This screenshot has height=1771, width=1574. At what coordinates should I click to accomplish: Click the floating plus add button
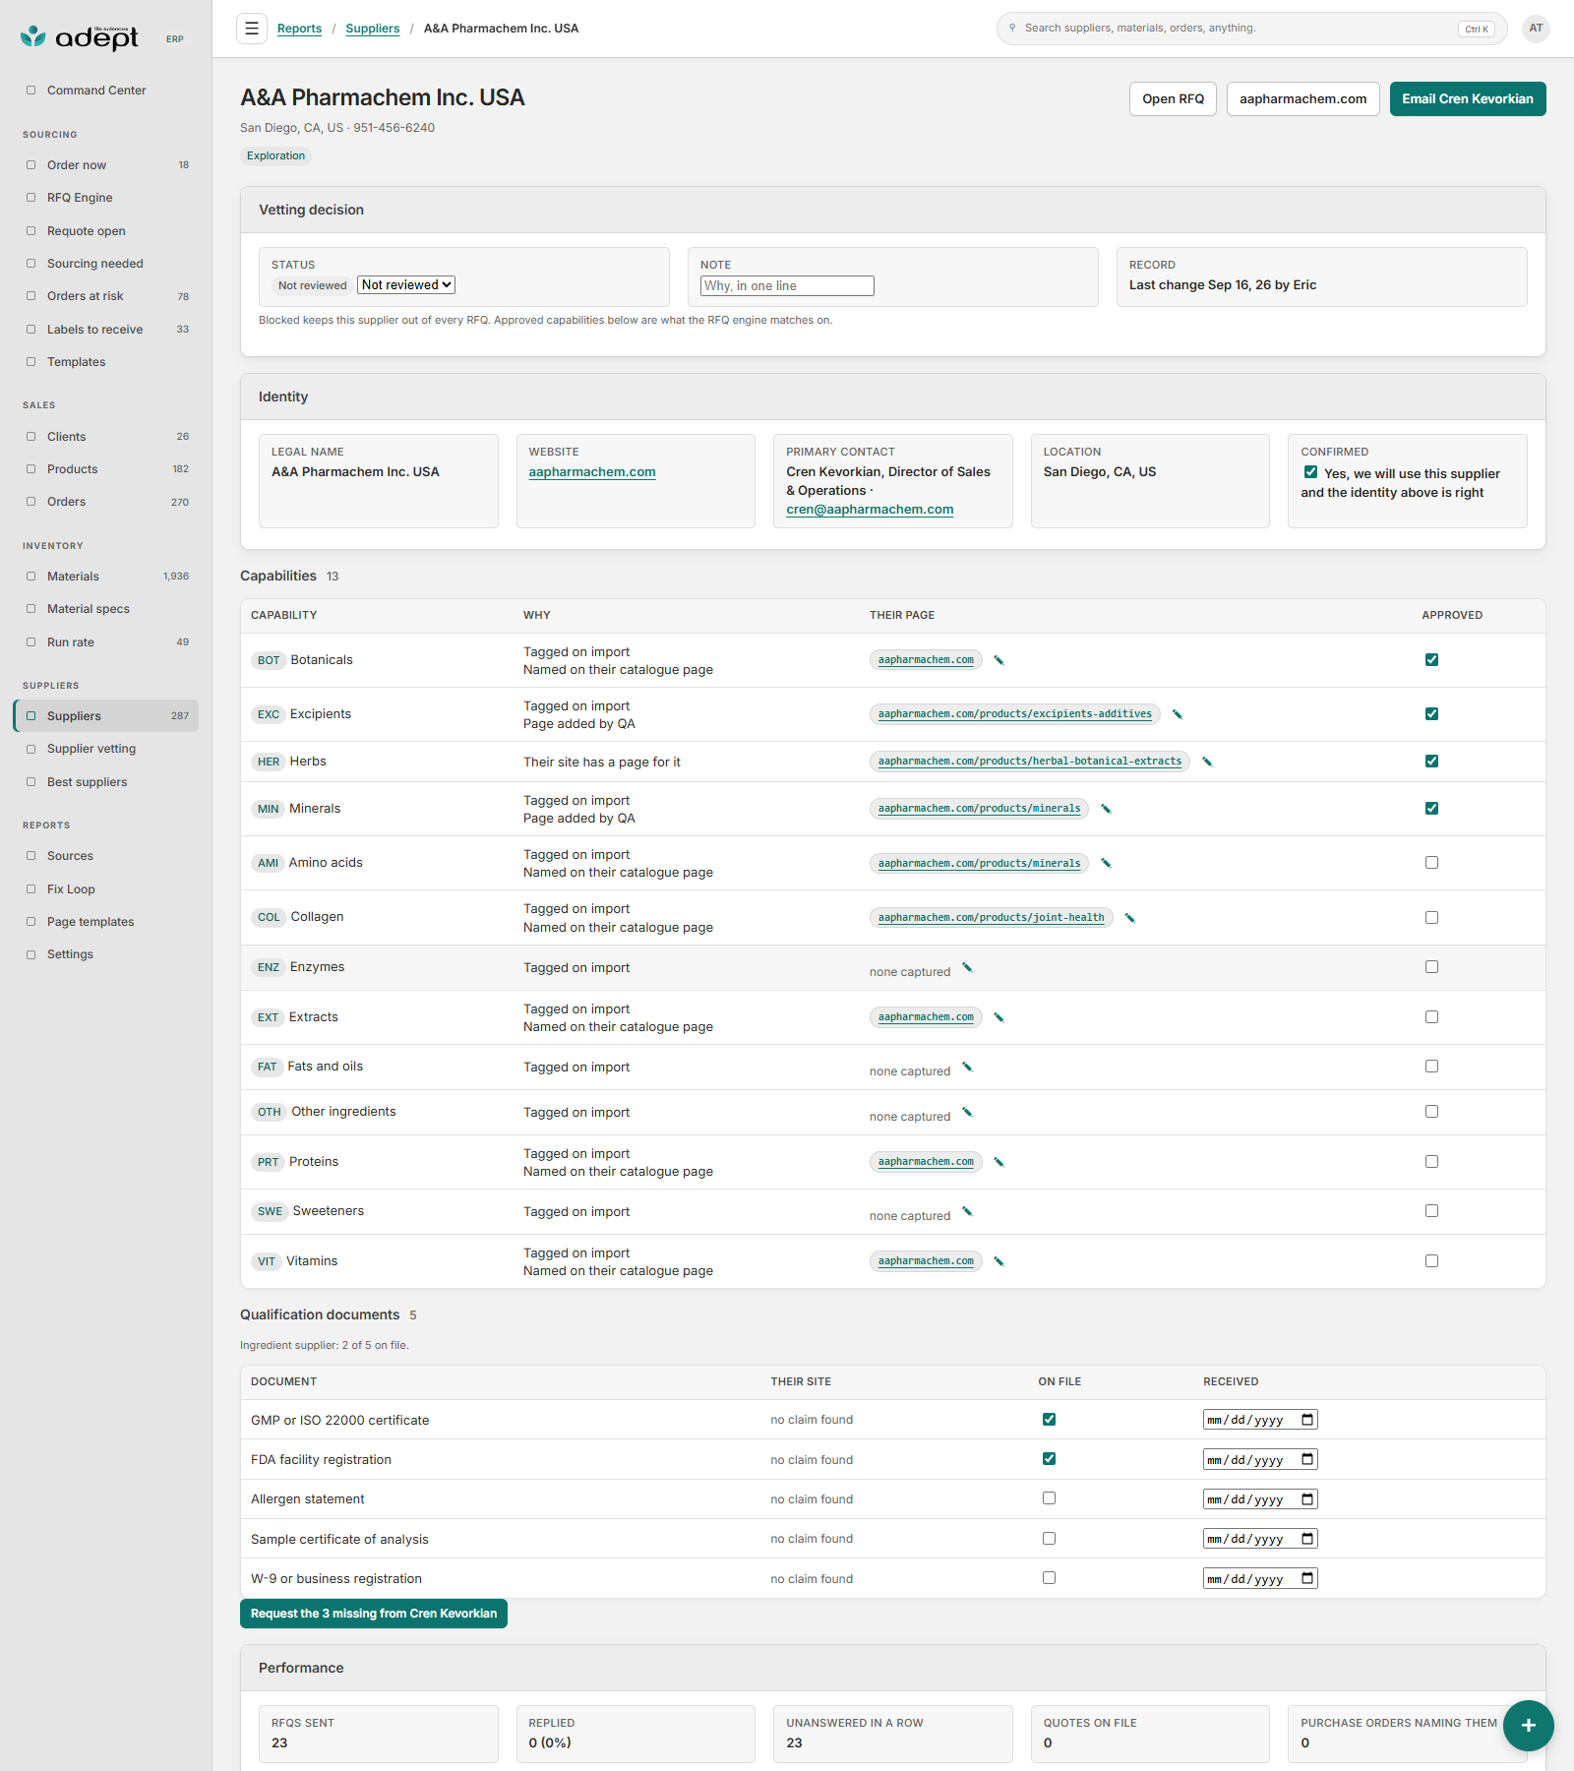(1528, 1725)
